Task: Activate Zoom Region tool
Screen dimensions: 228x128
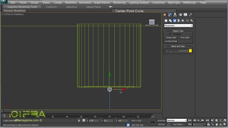Action: click(x=212, y=124)
